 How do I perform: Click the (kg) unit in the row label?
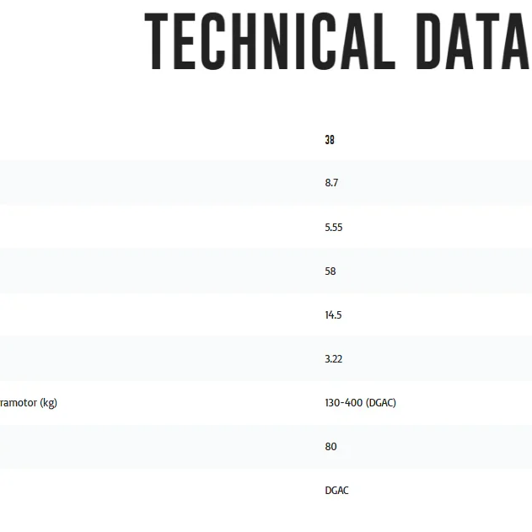point(49,403)
